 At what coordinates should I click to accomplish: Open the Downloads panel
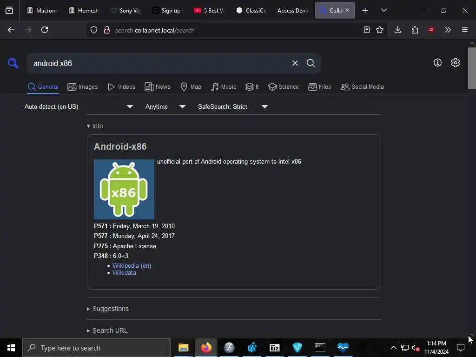pyautogui.click(x=398, y=30)
